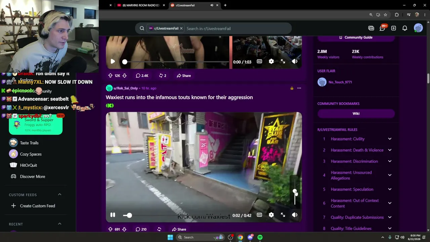This screenshot has height=242, width=430.
Task: Open the Waxiest post title
Action: [179, 97]
